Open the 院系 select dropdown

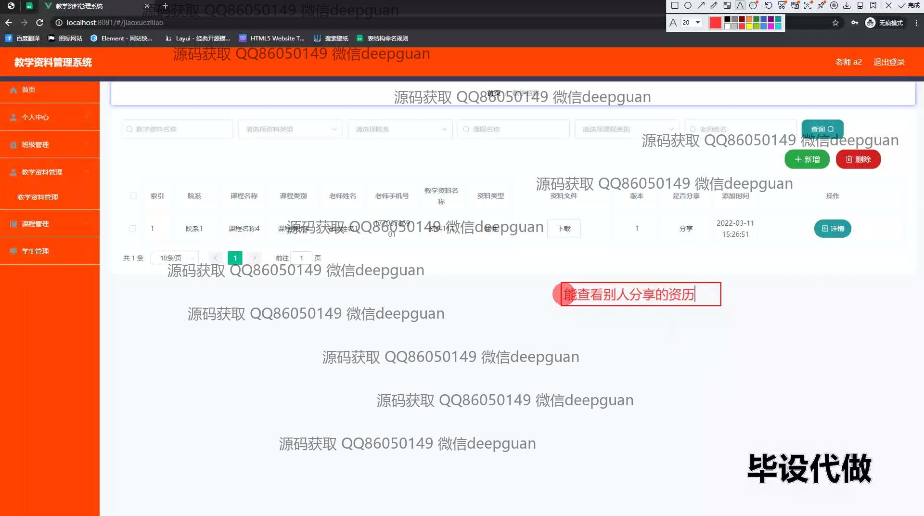tap(400, 129)
